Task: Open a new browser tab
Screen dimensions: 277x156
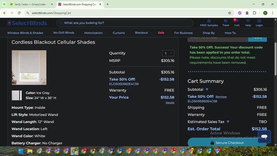Action: [107, 4]
